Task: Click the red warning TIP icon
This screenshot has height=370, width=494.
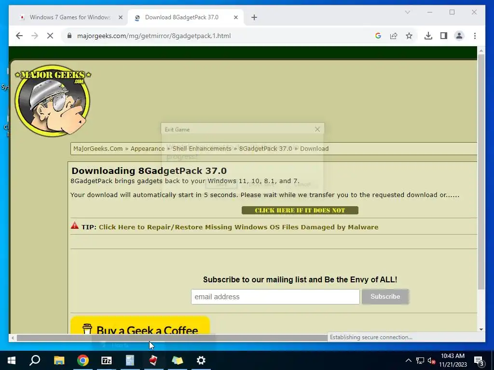Action: (x=75, y=225)
